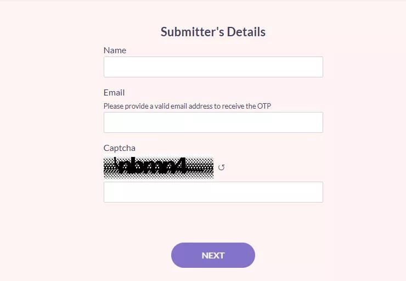Place cursor in submitter name box
Viewport: 406px width, 281px height.
pyautogui.click(x=213, y=67)
